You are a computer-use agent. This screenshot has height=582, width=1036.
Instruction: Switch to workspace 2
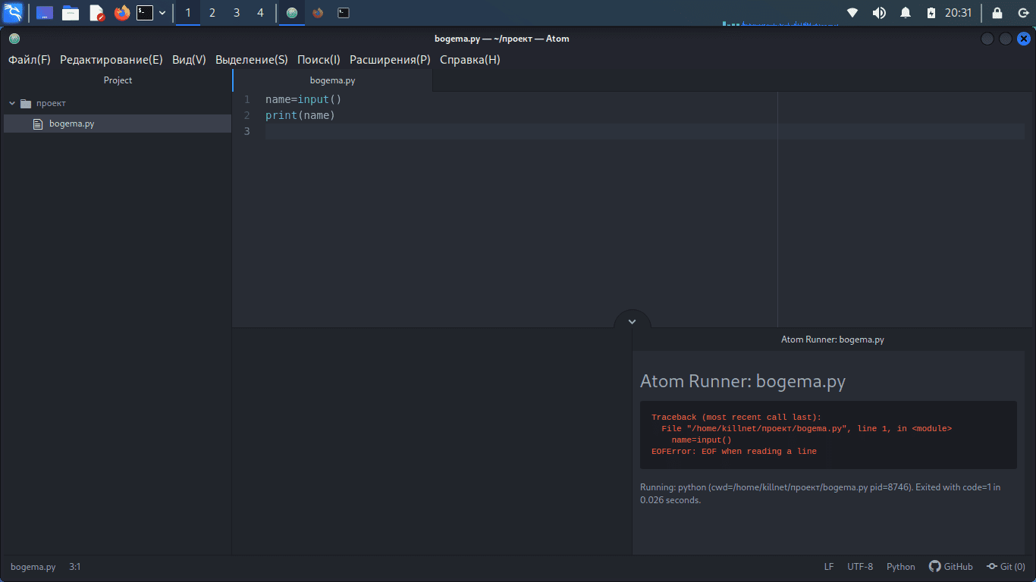212,13
